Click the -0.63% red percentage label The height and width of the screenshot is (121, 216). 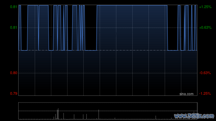point(205,73)
